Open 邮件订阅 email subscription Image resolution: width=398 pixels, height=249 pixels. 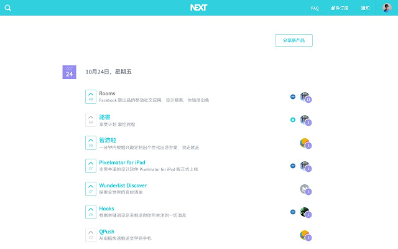click(340, 8)
